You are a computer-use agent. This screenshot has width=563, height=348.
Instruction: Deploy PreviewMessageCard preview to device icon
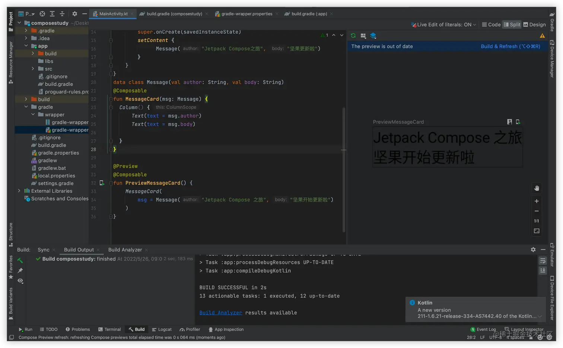(x=518, y=122)
